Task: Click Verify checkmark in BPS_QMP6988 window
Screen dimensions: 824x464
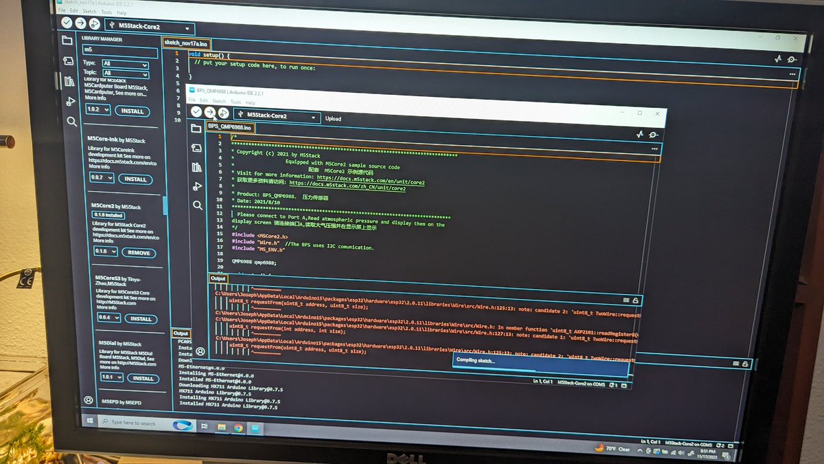Action: (196, 112)
